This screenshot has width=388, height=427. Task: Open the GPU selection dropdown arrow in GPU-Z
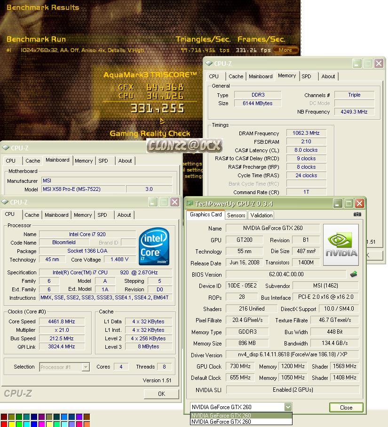(x=288, y=407)
